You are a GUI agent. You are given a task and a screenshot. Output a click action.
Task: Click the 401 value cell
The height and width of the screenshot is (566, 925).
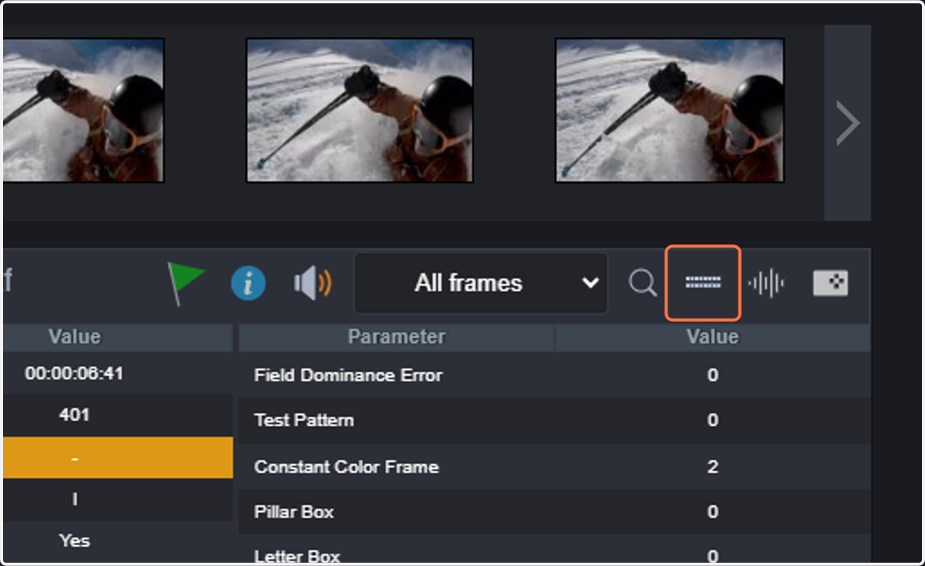pos(74,415)
